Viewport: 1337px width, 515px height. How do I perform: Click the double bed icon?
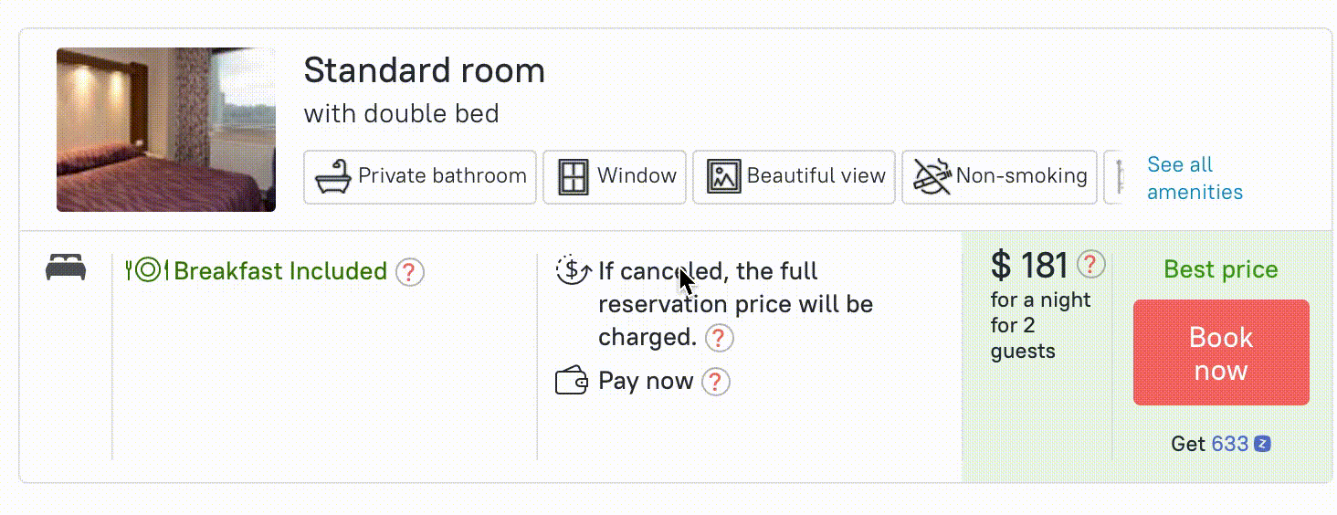point(66,269)
